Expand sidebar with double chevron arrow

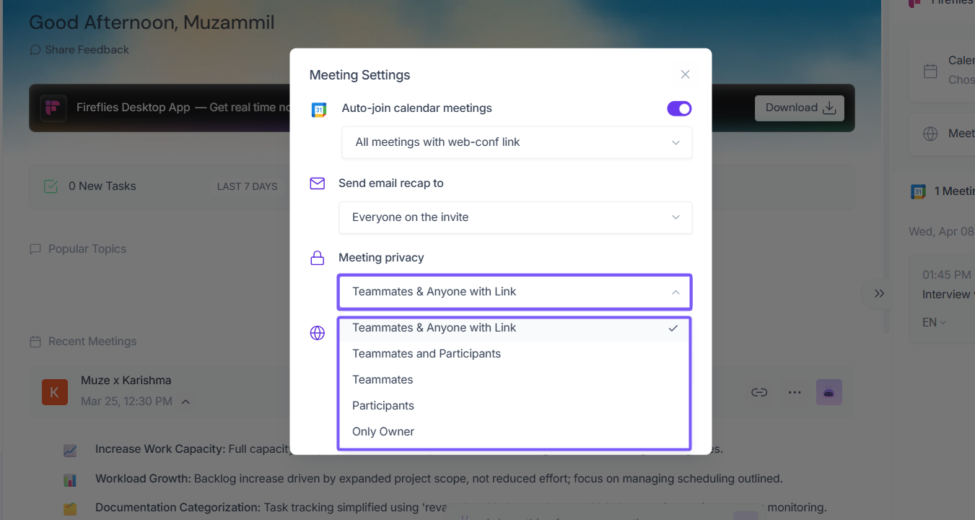coord(879,293)
